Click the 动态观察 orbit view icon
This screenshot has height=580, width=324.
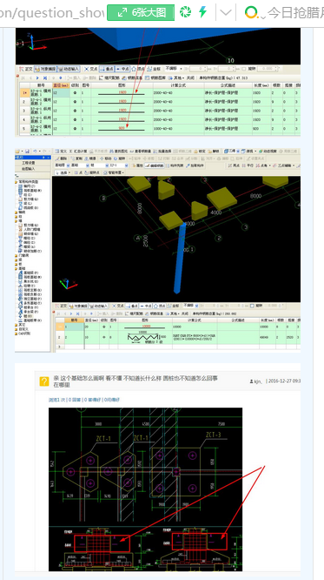point(268,152)
